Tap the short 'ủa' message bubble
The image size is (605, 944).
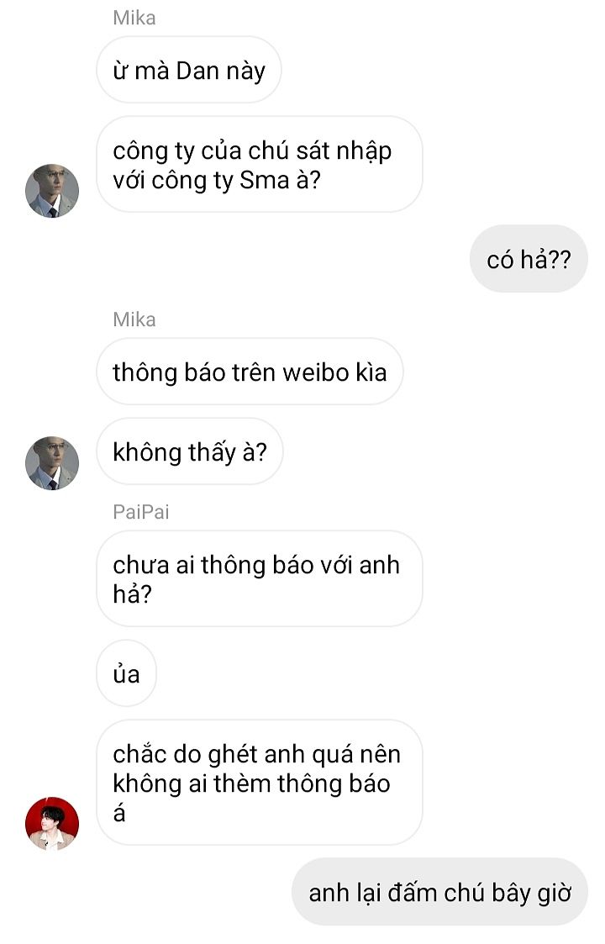click(126, 673)
